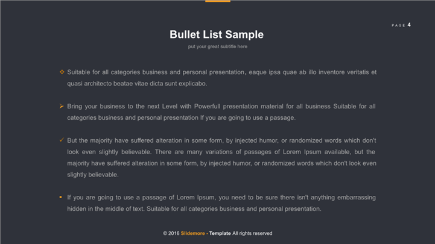Click the orange checkmark bullet icon

pos(62,140)
